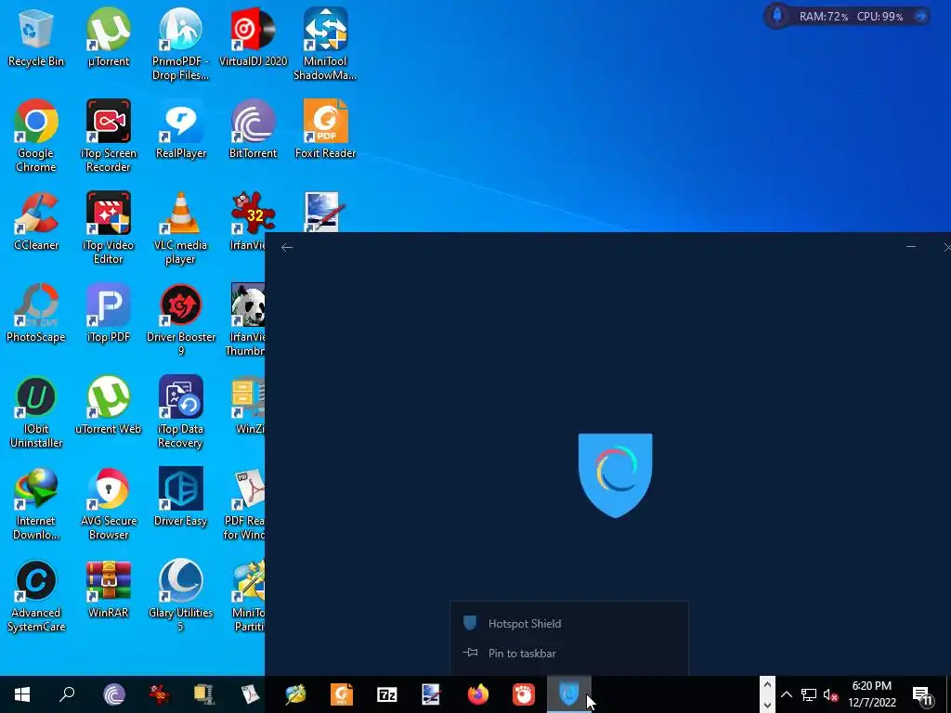Click the muted volume tray icon
Image resolution: width=951 pixels, height=713 pixels.
coord(830,694)
